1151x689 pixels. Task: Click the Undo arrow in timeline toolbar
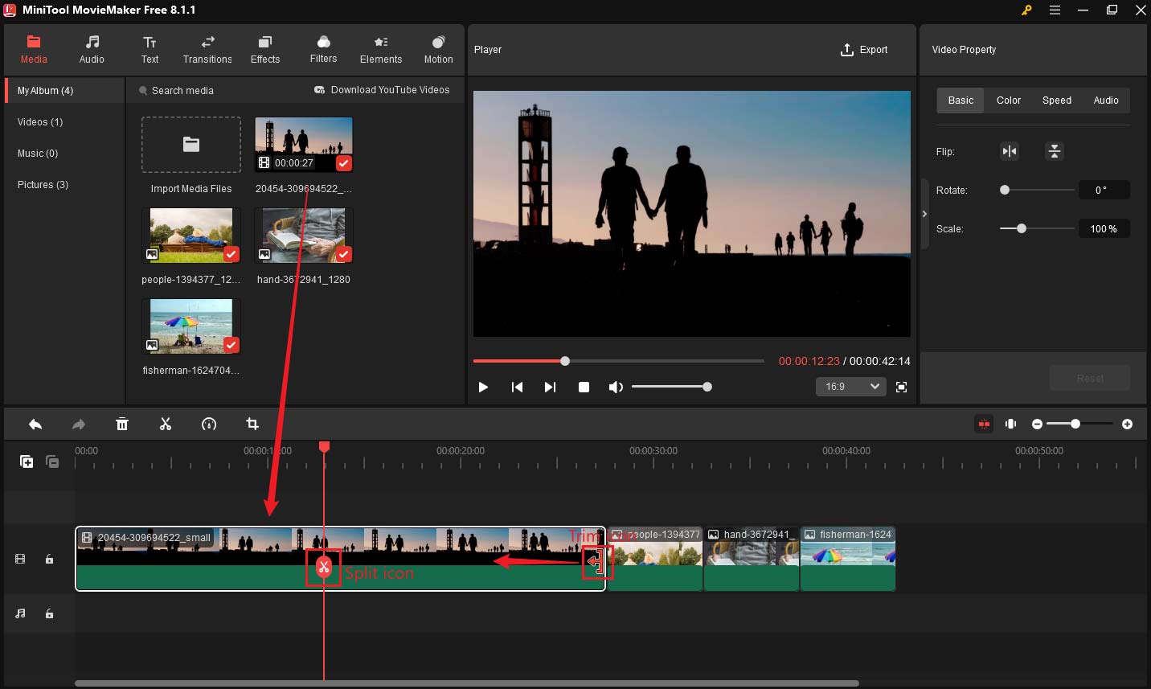(x=35, y=424)
